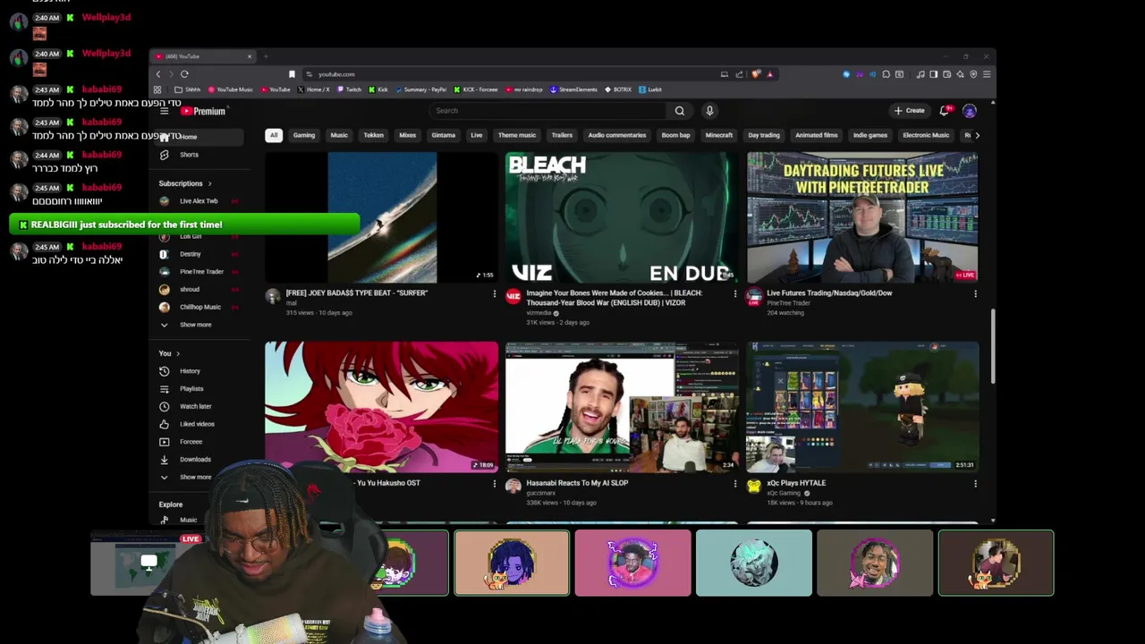
Task: Open more options for Live Futures Trading video
Action: [975, 293]
